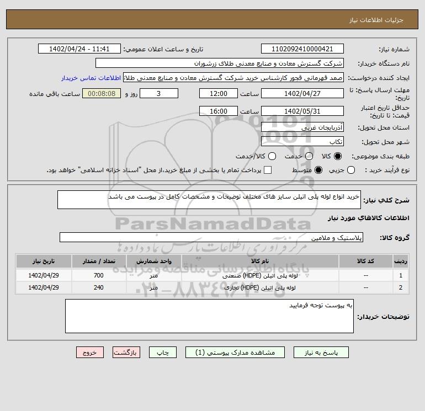Select the کالا radio button
This screenshot has height=411, width=425.
[338, 156]
